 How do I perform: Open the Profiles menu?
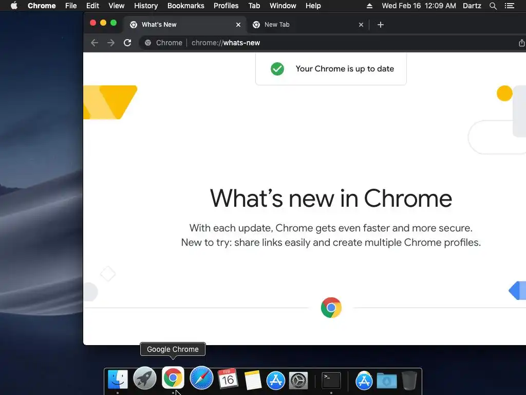click(226, 6)
